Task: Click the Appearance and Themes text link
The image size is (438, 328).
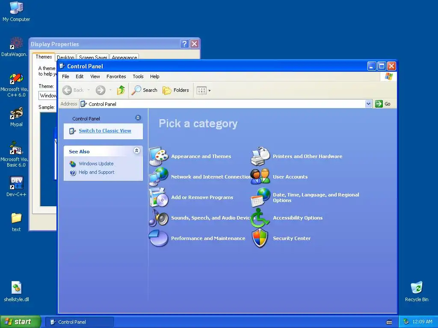Action: pos(201,156)
